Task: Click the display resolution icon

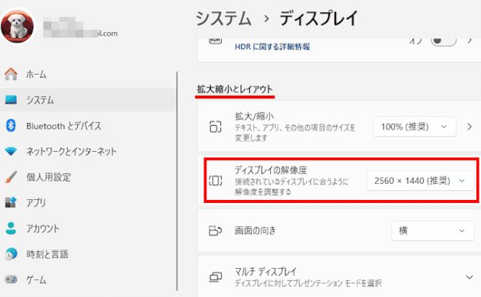Action: coord(215,181)
